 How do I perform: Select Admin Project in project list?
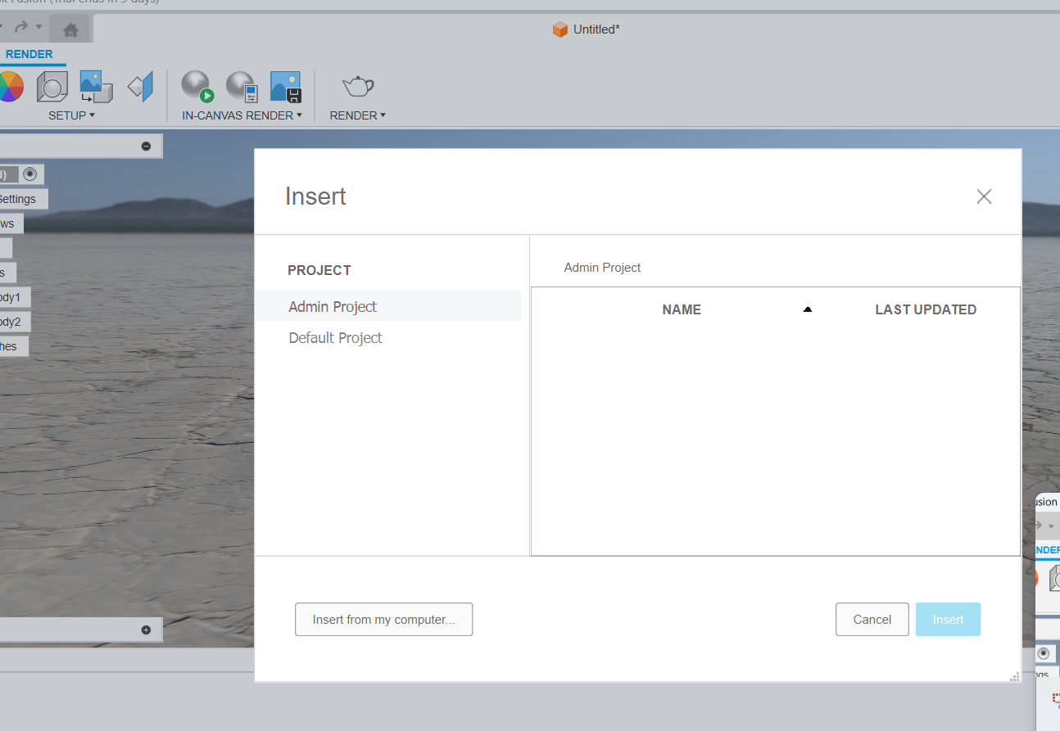pyautogui.click(x=387, y=306)
